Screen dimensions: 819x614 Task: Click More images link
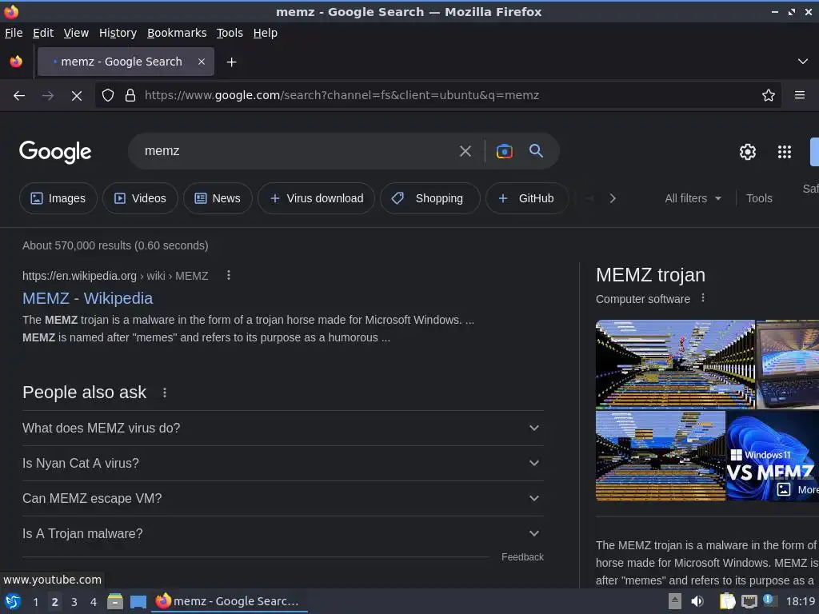tap(797, 490)
